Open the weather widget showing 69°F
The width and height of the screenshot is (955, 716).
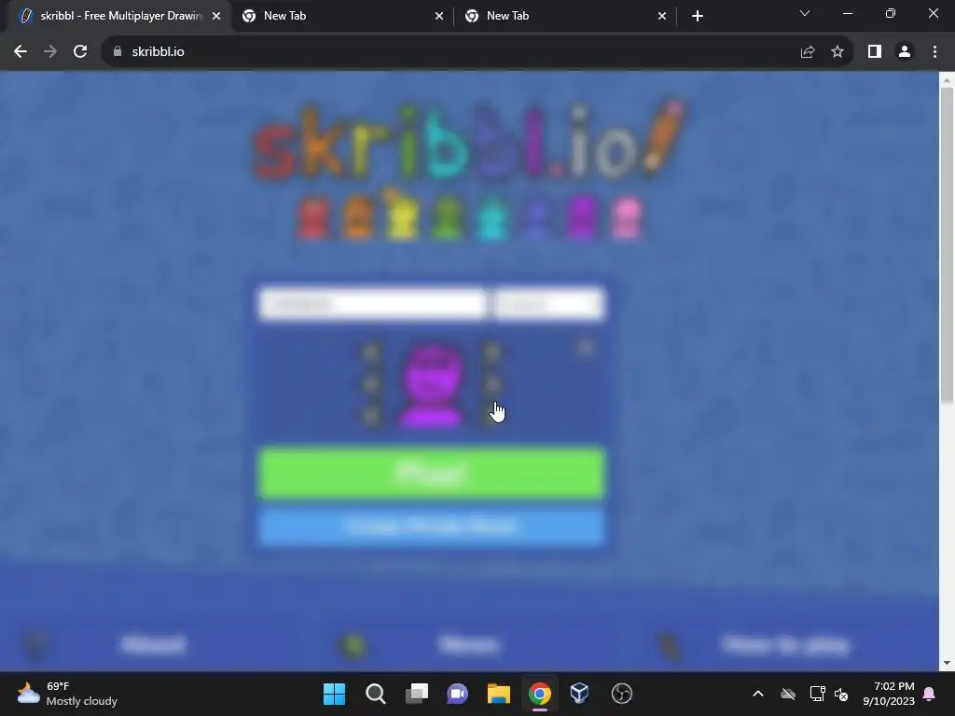[67, 694]
